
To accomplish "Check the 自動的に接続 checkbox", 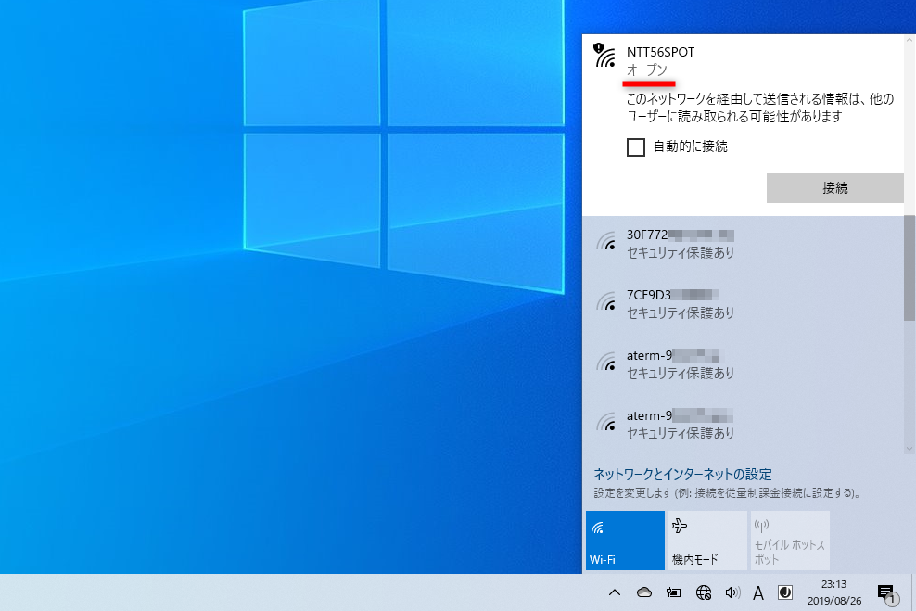I will point(636,146).
